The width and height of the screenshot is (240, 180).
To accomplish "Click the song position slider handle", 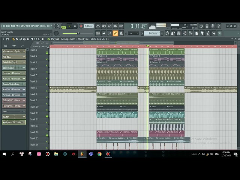I will (78, 33).
